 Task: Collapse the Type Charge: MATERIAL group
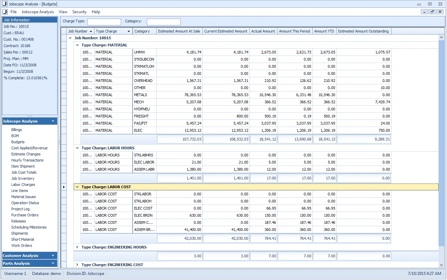pyautogui.click(x=77, y=45)
